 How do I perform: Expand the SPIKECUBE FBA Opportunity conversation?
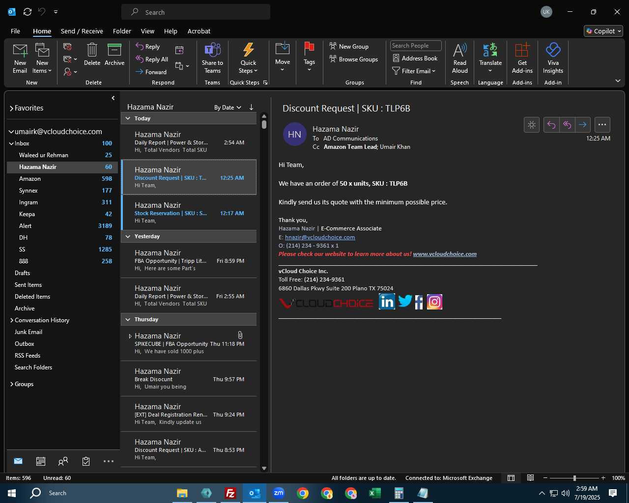click(x=130, y=336)
